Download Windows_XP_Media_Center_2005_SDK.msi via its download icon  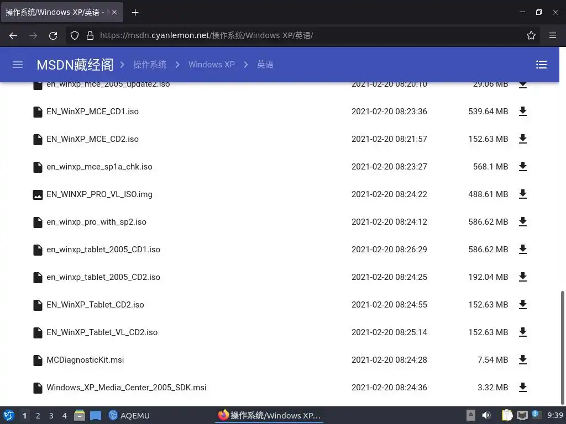[x=523, y=387]
